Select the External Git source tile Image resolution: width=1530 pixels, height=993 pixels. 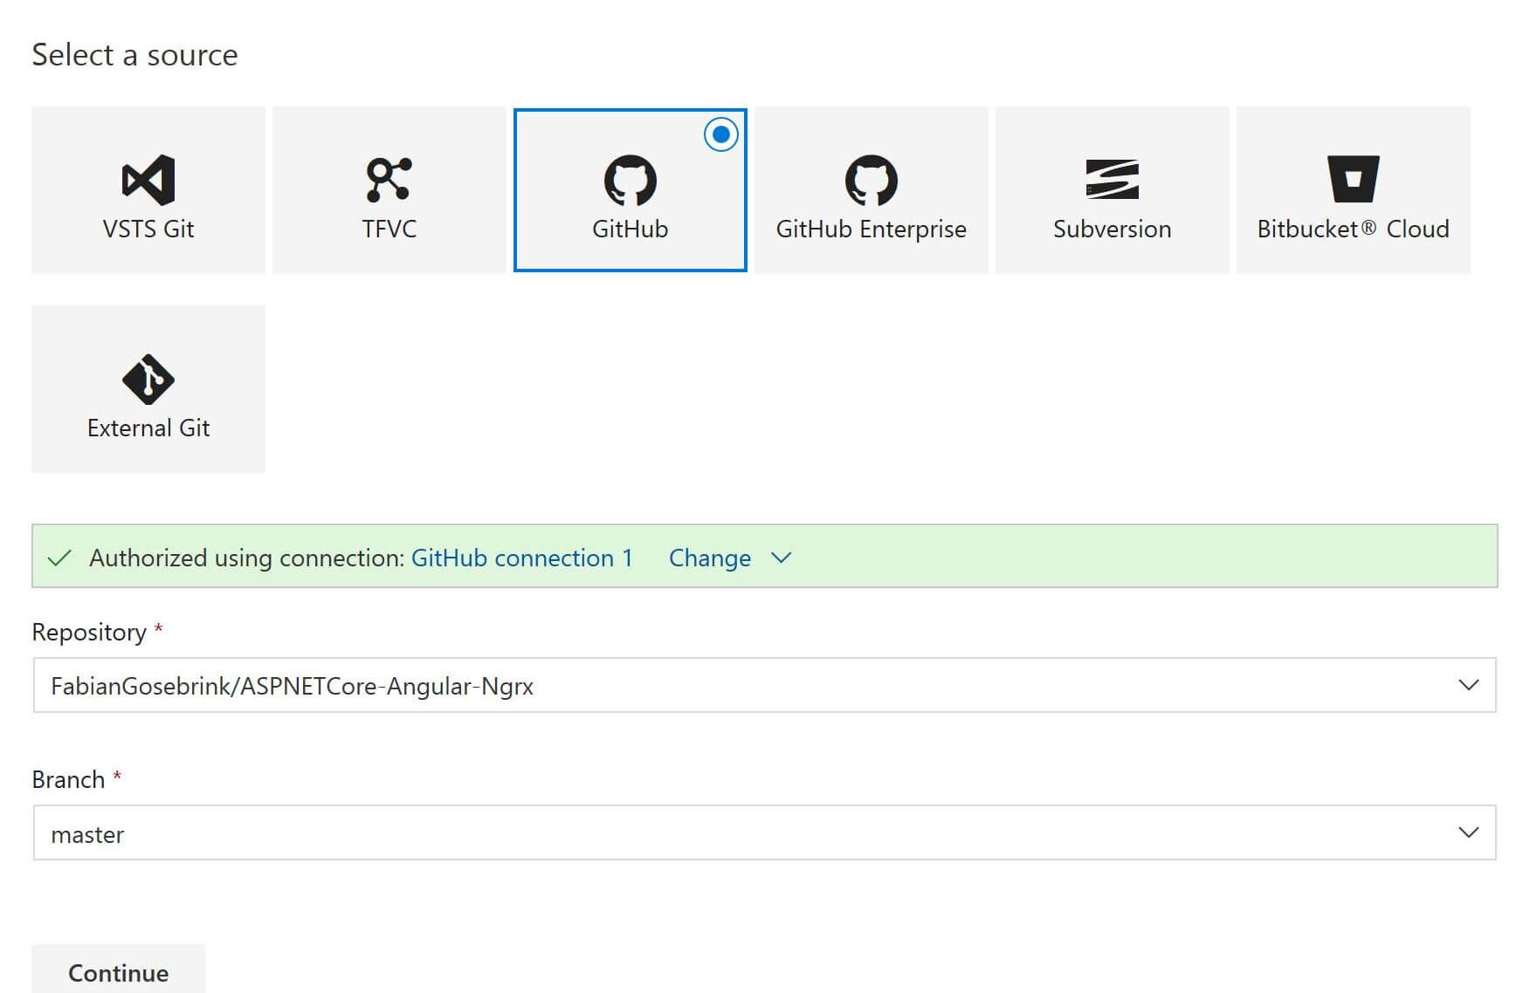click(148, 389)
